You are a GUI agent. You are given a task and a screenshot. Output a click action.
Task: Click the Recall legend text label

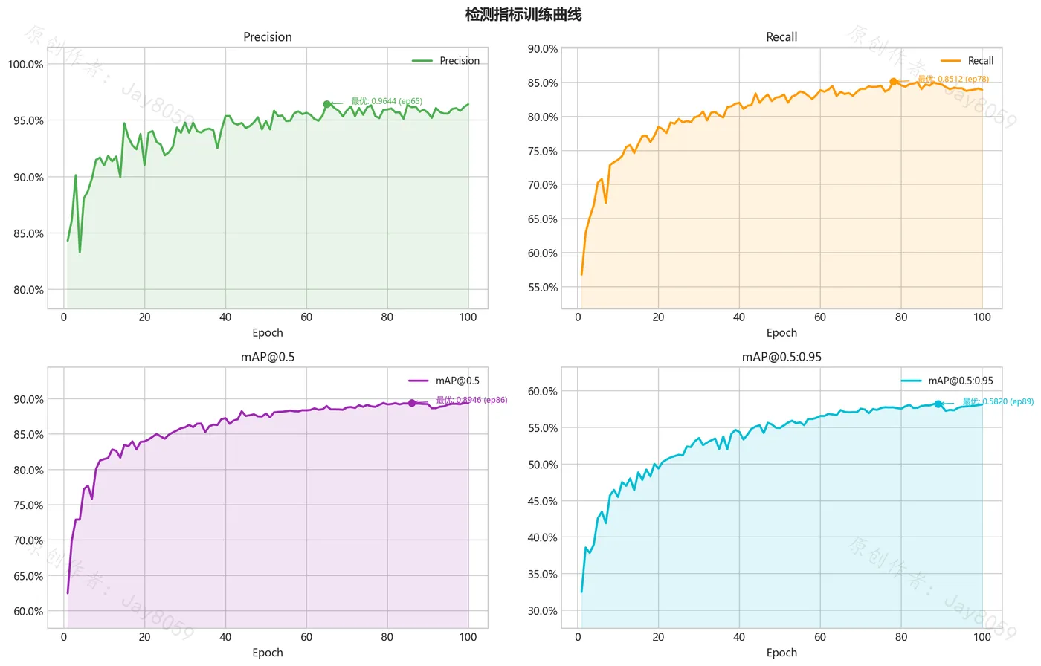click(x=981, y=61)
